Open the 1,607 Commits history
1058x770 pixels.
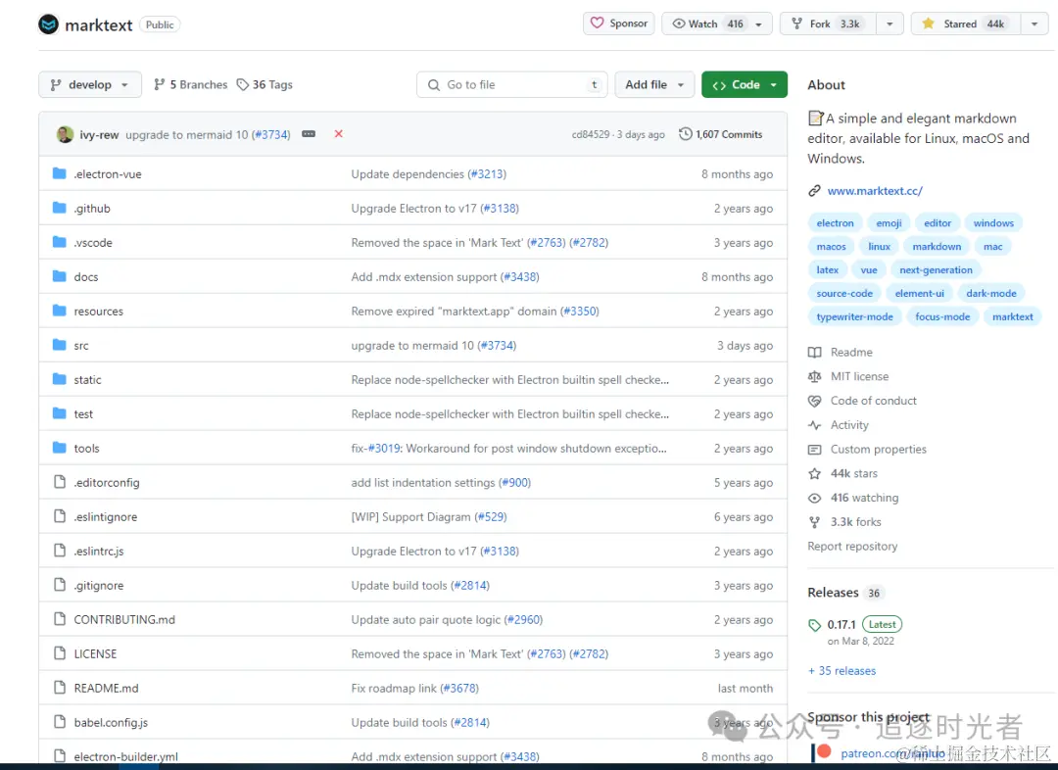[x=721, y=133]
